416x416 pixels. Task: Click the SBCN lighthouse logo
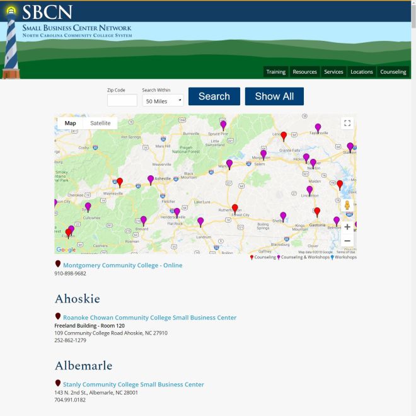pyautogui.click(x=11, y=43)
